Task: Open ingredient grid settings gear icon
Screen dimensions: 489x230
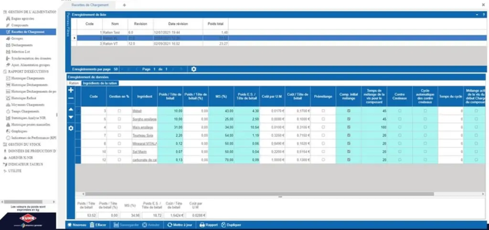Action: (71, 128)
